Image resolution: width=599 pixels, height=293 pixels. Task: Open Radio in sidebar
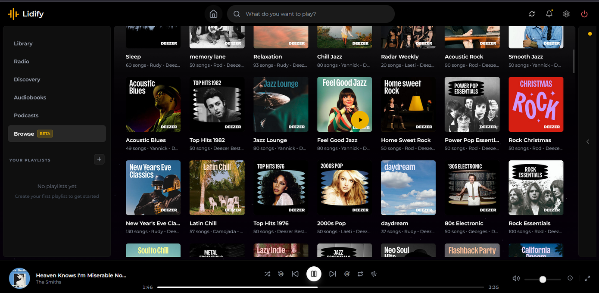coord(57,62)
